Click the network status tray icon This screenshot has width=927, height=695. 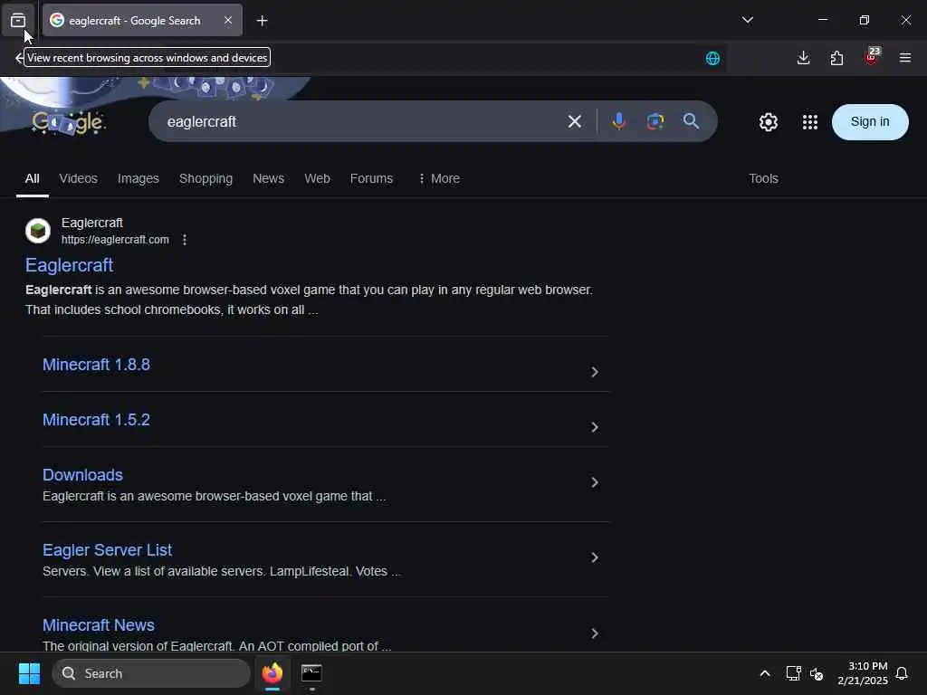[x=793, y=673]
